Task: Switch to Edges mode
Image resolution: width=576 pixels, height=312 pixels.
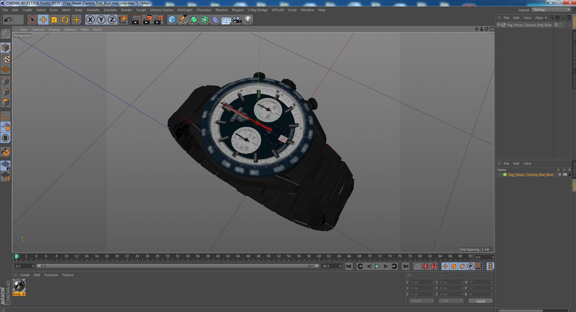Action: pyautogui.click(x=5, y=91)
